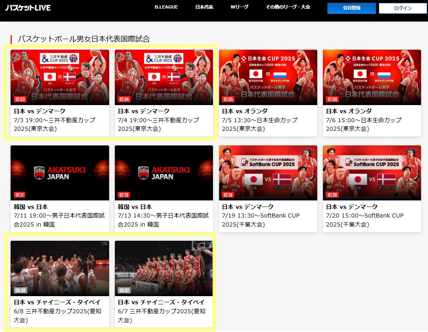Click 7/6 15:00〜日本生命カップ description text

pyautogui.click(x=364, y=124)
